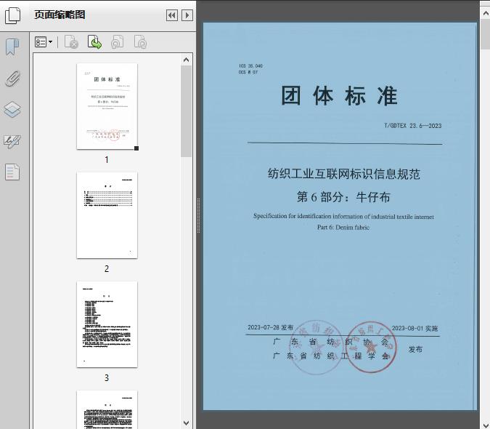The width and height of the screenshot is (490, 429).
Task: Open the page thumbnails panel icon
Action: [x=12, y=15]
